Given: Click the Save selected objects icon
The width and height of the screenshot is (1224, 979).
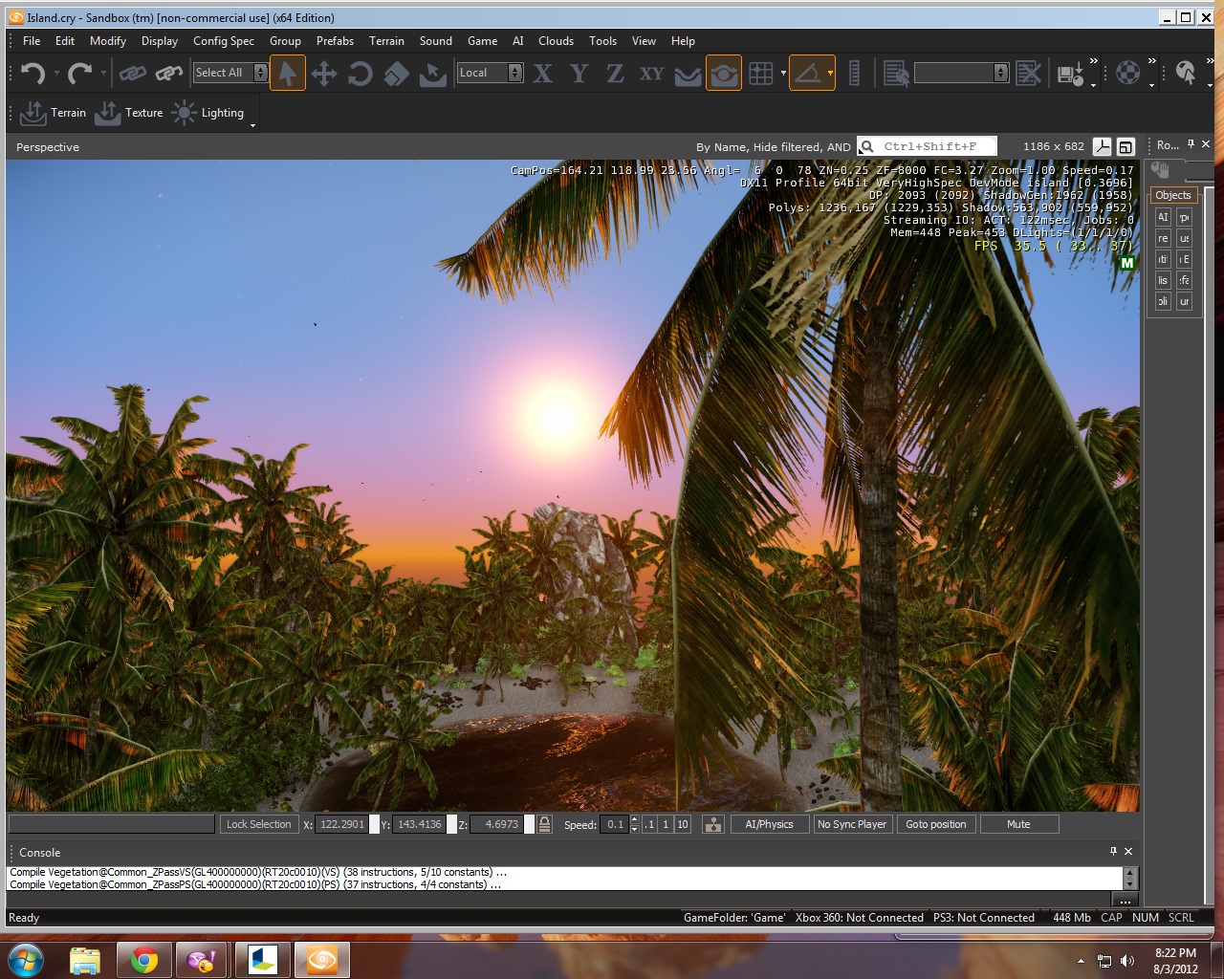Looking at the screenshot, I should pos(1070,73).
